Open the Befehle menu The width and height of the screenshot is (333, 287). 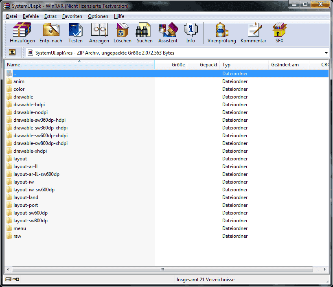point(31,16)
